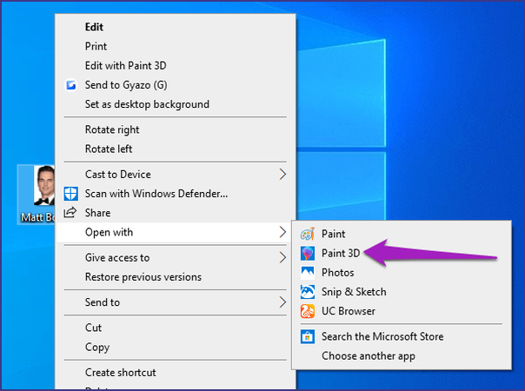Screen dimensions: 525x391
Task: Click the Photos app icon
Action: coord(308,273)
